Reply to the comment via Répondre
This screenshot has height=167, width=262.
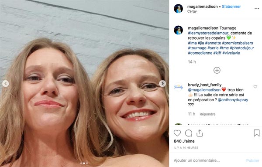(x=207, y=114)
